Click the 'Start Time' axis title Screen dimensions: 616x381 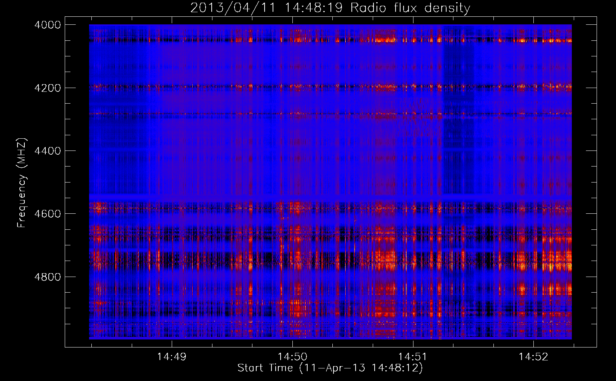330,368
